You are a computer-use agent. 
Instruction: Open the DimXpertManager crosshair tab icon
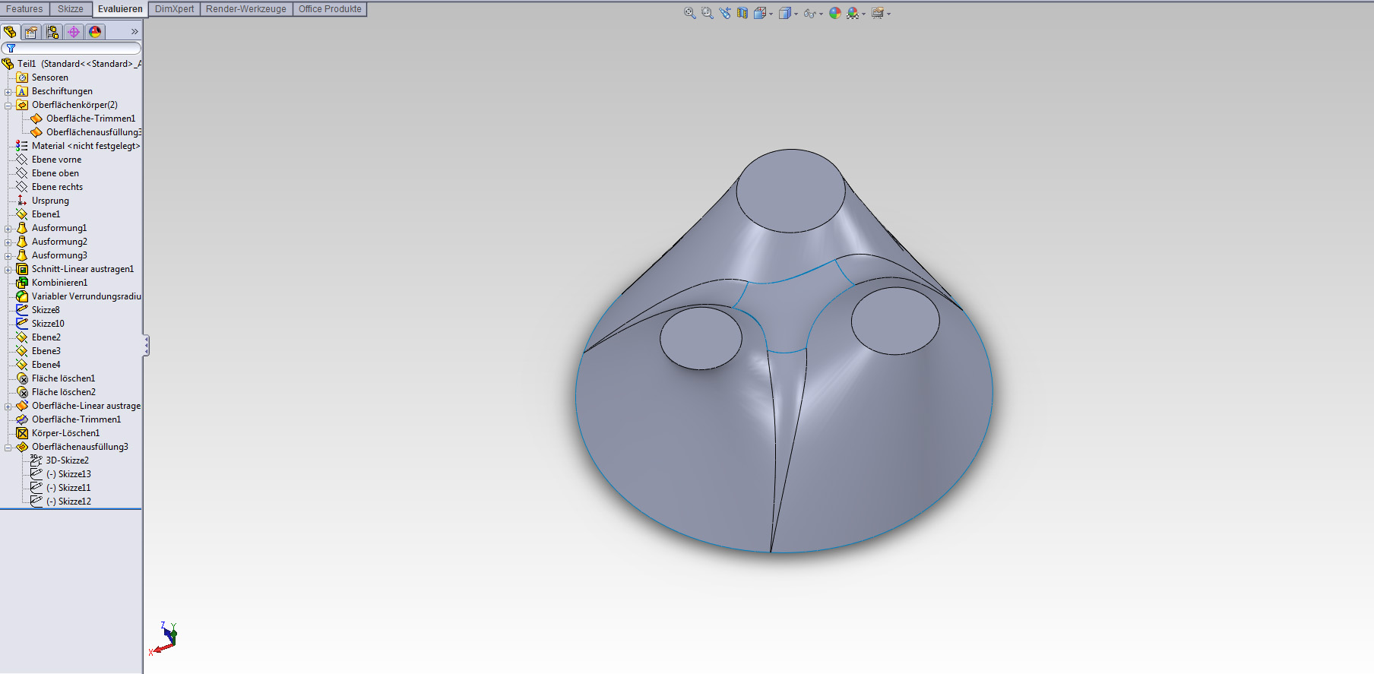pyautogui.click(x=74, y=32)
